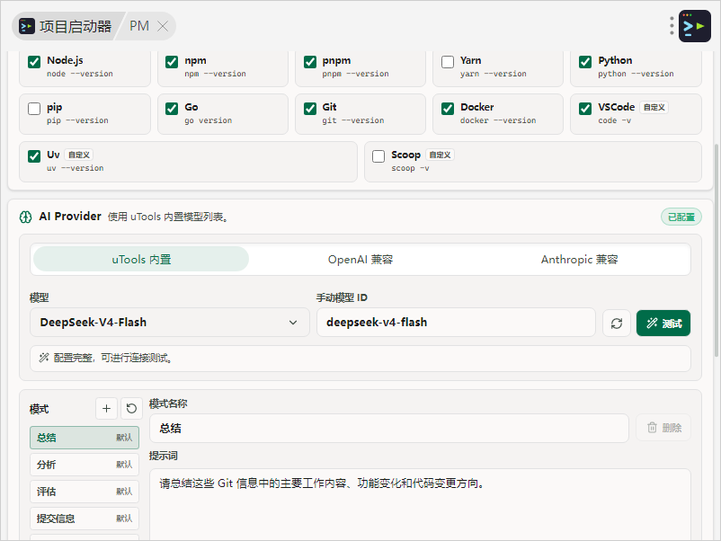Screen dimensions: 721x541
Task: Click the 使用 uTools 内置模型列表 description
Action: pyautogui.click(x=168, y=217)
